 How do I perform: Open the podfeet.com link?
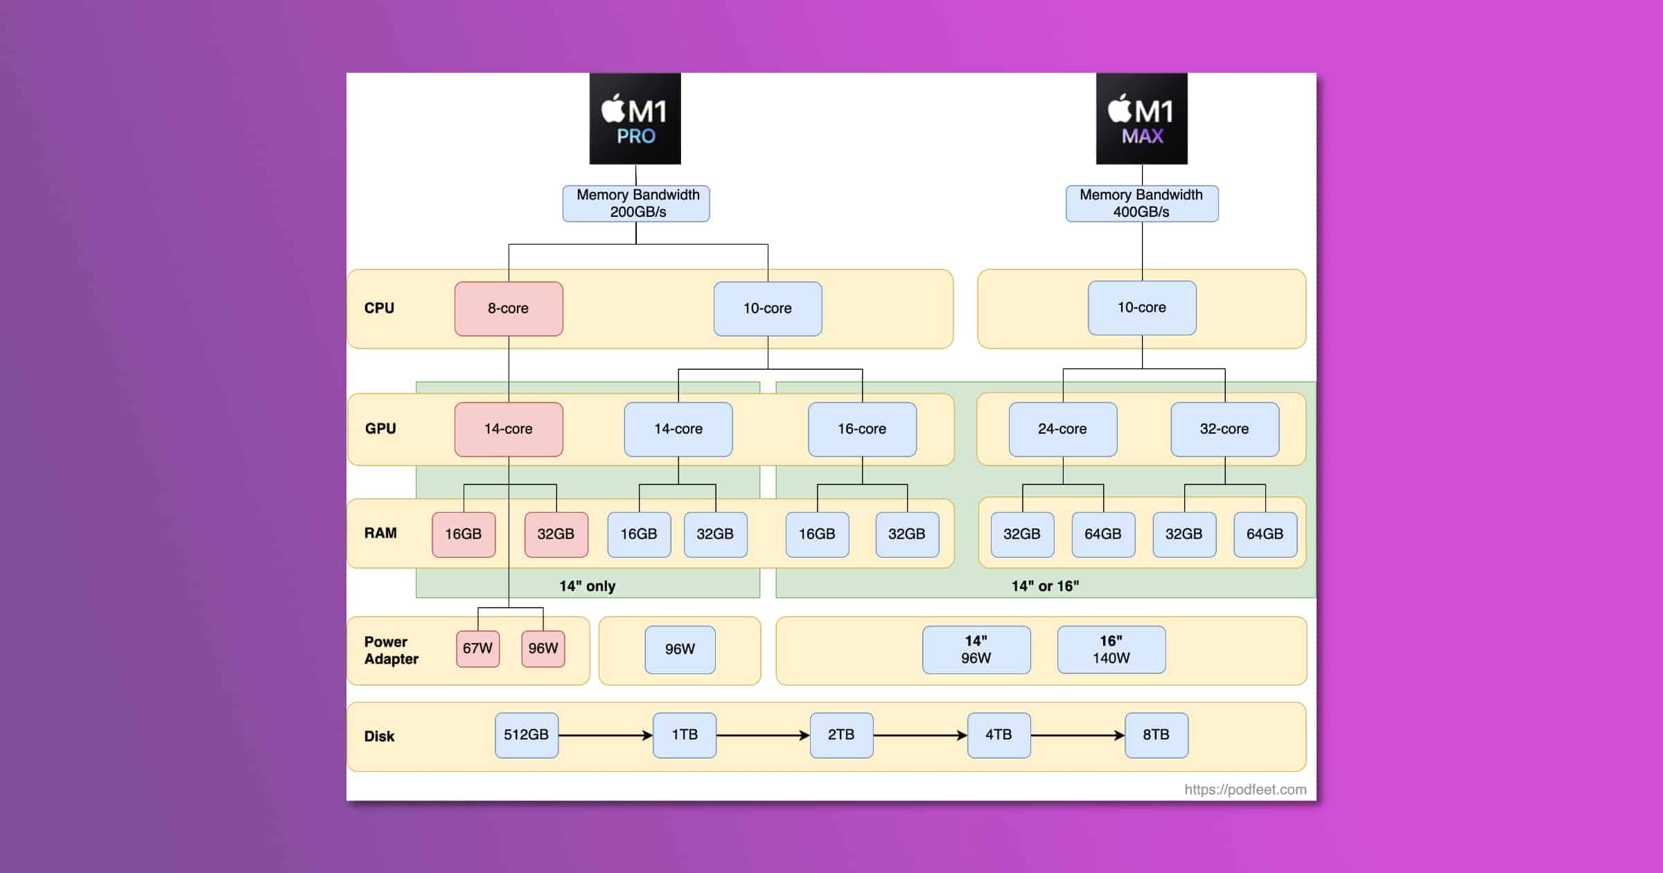pyautogui.click(x=1244, y=789)
